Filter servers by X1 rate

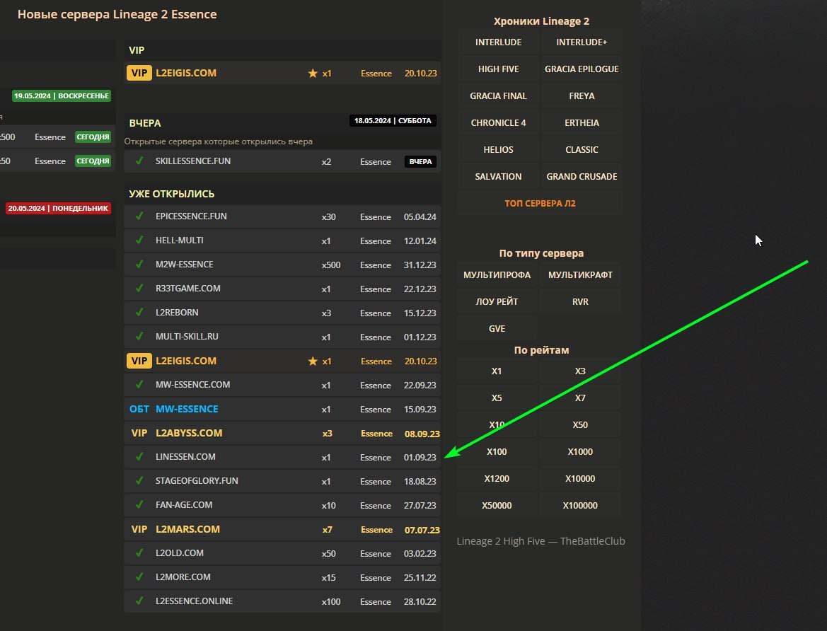(497, 371)
